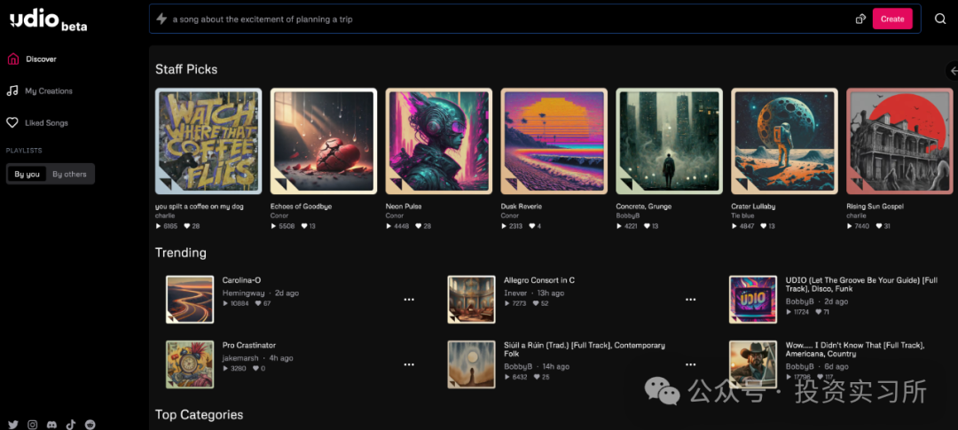The image size is (958, 430).
Task: Click the lightning bolt prompt icon
Action: pos(161,19)
